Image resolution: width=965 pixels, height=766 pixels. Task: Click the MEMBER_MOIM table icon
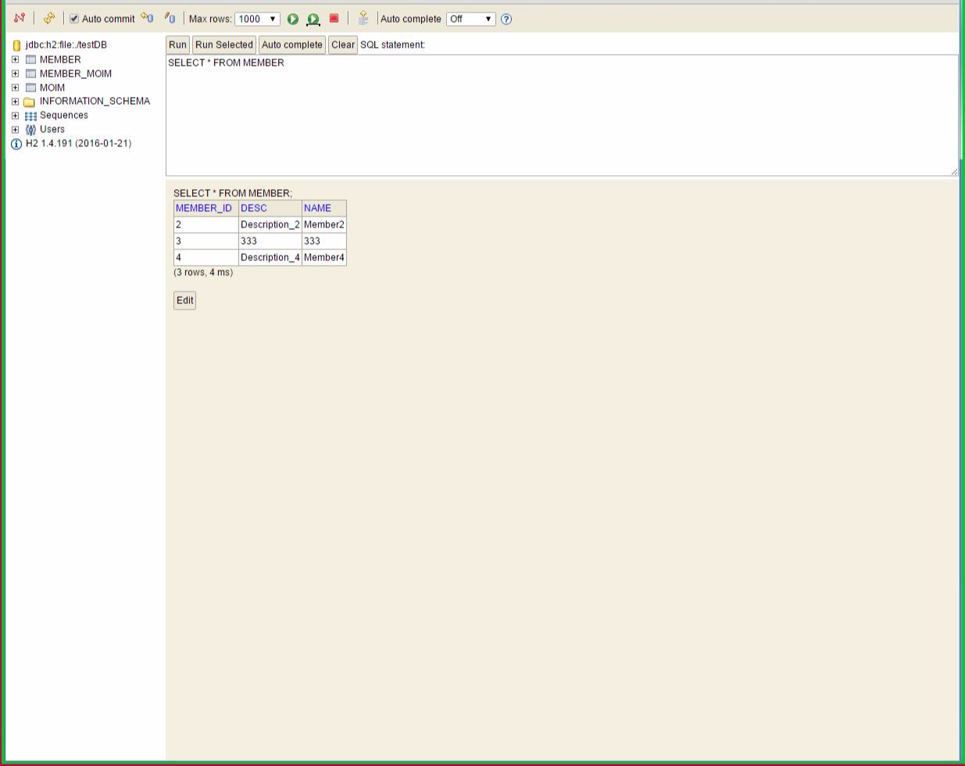click(x=30, y=73)
